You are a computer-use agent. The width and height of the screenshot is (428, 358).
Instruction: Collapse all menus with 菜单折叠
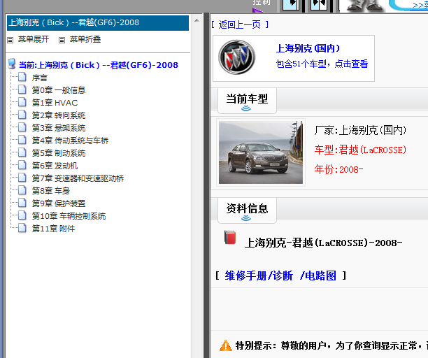(85, 39)
